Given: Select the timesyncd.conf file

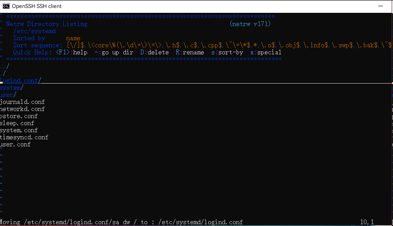Looking at the screenshot, I should (24, 137).
